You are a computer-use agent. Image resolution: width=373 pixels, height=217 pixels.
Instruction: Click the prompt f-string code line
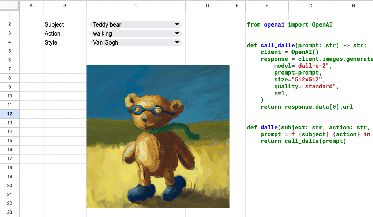click(x=315, y=134)
